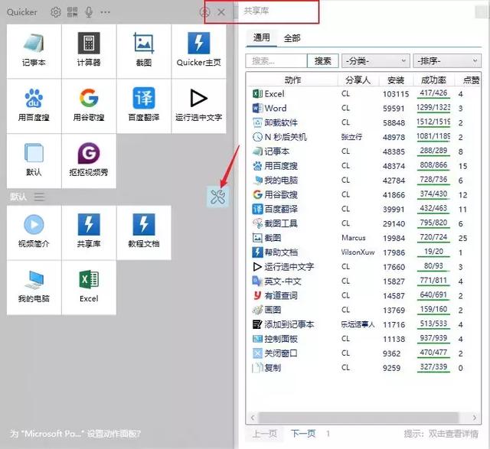Image resolution: width=490 pixels, height=449 pixels.
Task: Run the 用百度搜 action tile
Action: (34, 106)
